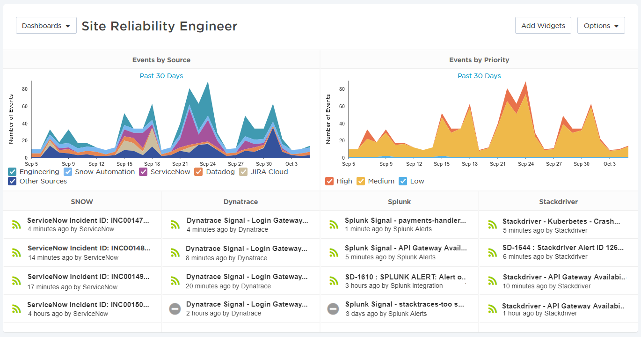
Task: Uncheck the ServiceNow source checkbox
Action: tap(143, 172)
